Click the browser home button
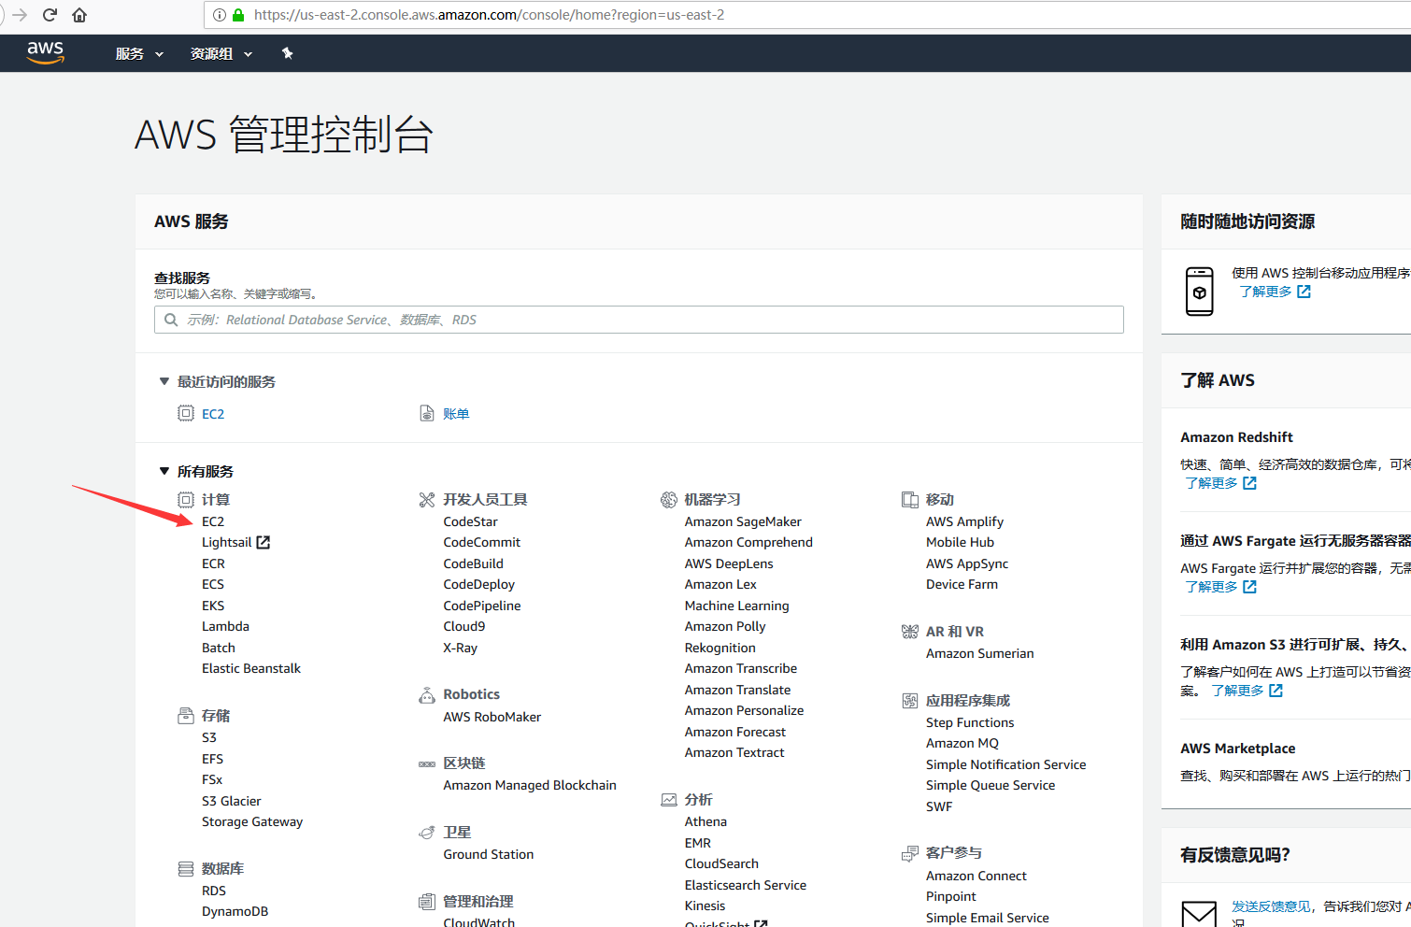The image size is (1411, 927). point(79,15)
